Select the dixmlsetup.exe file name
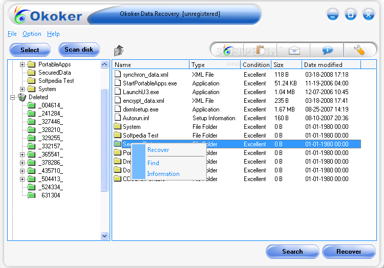Screen dimensions: 384x268 [141, 109]
